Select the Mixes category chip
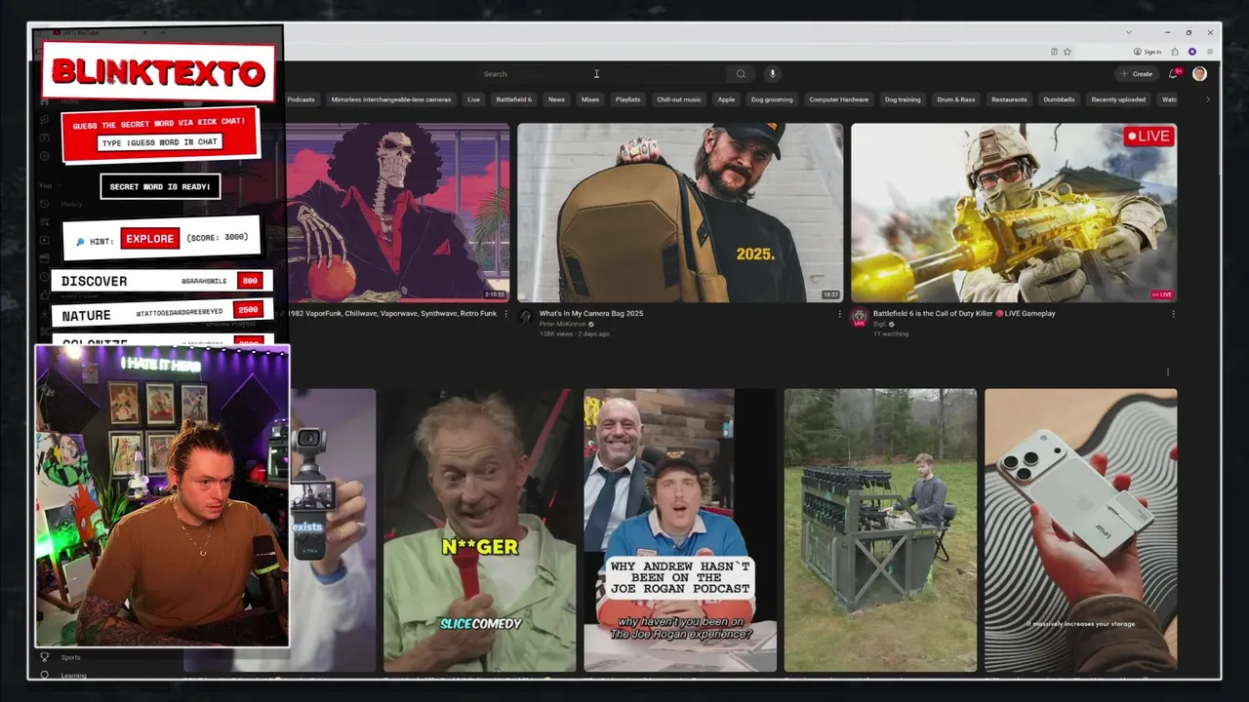Viewport: 1249px width, 702px height. [590, 99]
